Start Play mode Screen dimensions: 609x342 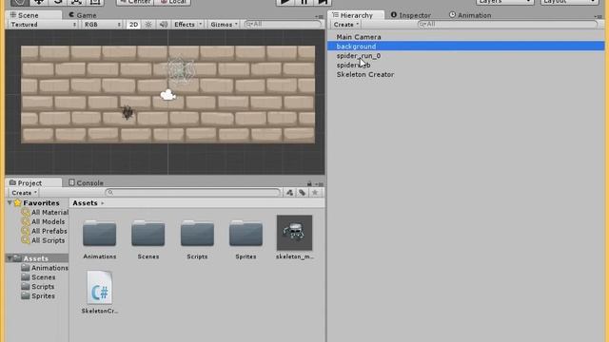point(285,2)
